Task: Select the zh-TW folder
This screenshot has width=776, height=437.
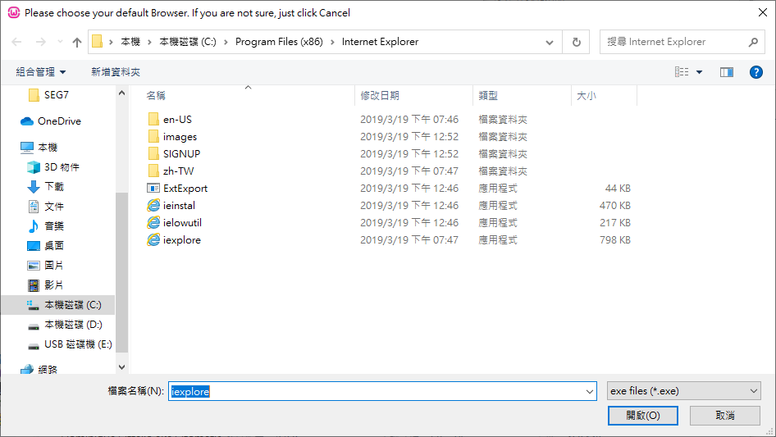Action: coord(171,171)
